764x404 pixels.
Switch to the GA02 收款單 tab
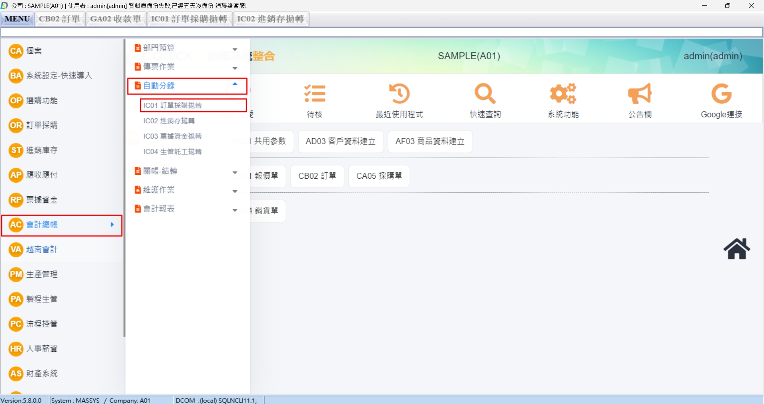tap(115, 19)
